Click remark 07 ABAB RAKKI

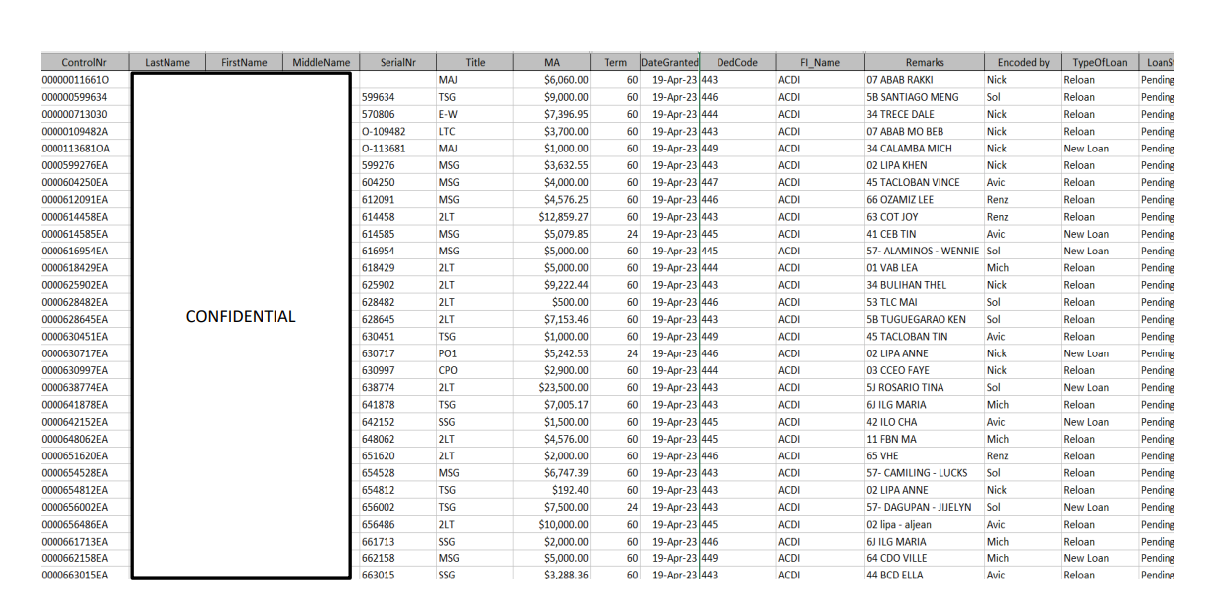(925, 80)
